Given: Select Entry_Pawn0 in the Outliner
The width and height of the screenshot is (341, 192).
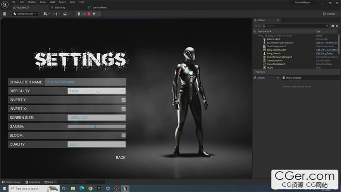Looking at the screenshot, I should coord(273,54).
